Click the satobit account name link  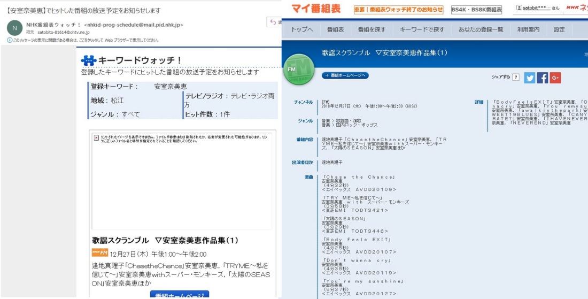click(x=536, y=7)
